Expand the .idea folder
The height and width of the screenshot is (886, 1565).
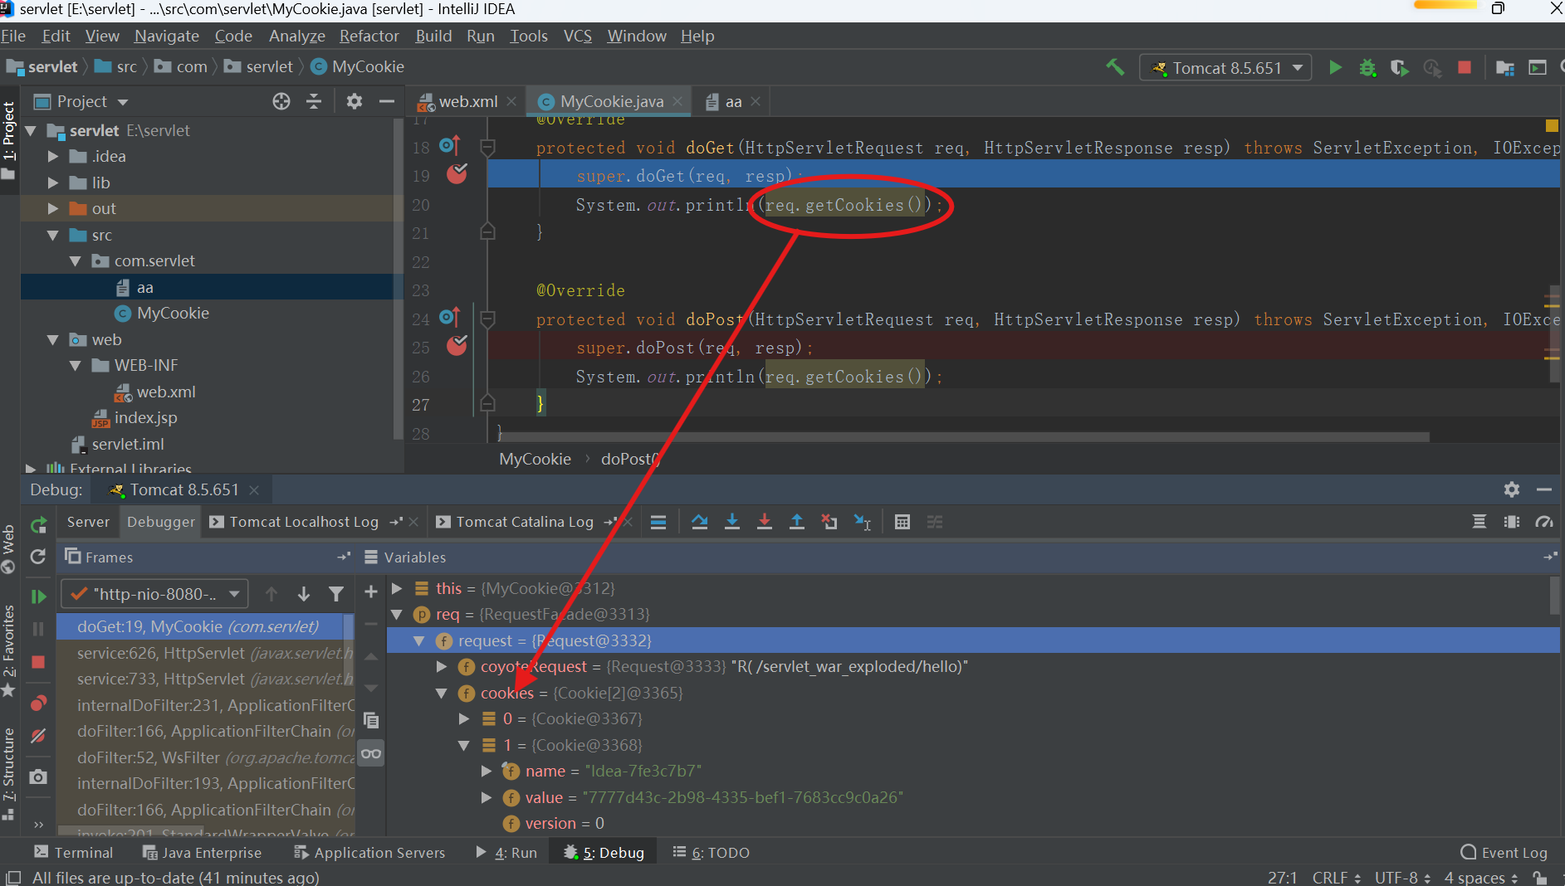[53, 156]
